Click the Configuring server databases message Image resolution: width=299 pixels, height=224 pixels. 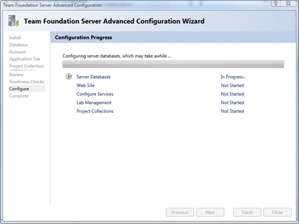(x=117, y=56)
